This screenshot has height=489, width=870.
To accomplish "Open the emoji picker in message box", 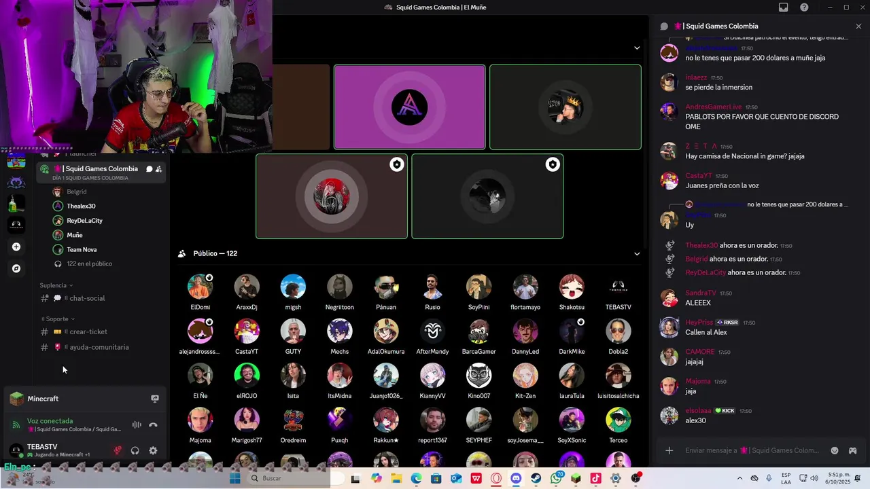I will 835,450.
